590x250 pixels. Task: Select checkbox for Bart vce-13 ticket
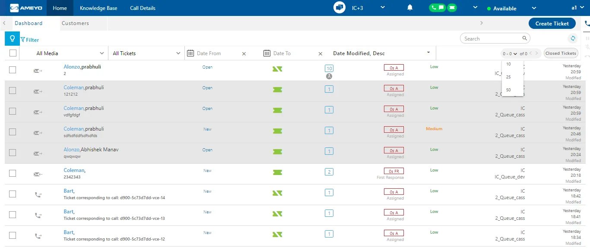(13, 215)
